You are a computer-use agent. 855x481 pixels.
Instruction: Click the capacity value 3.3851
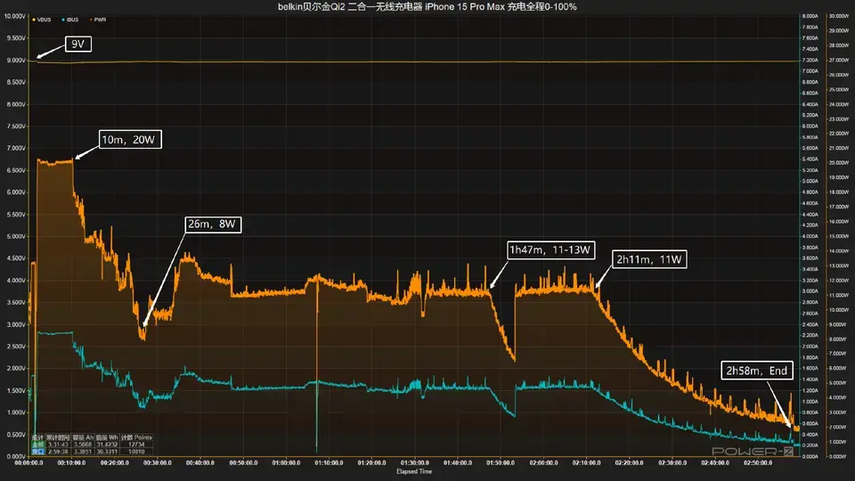click(x=83, y=452)
